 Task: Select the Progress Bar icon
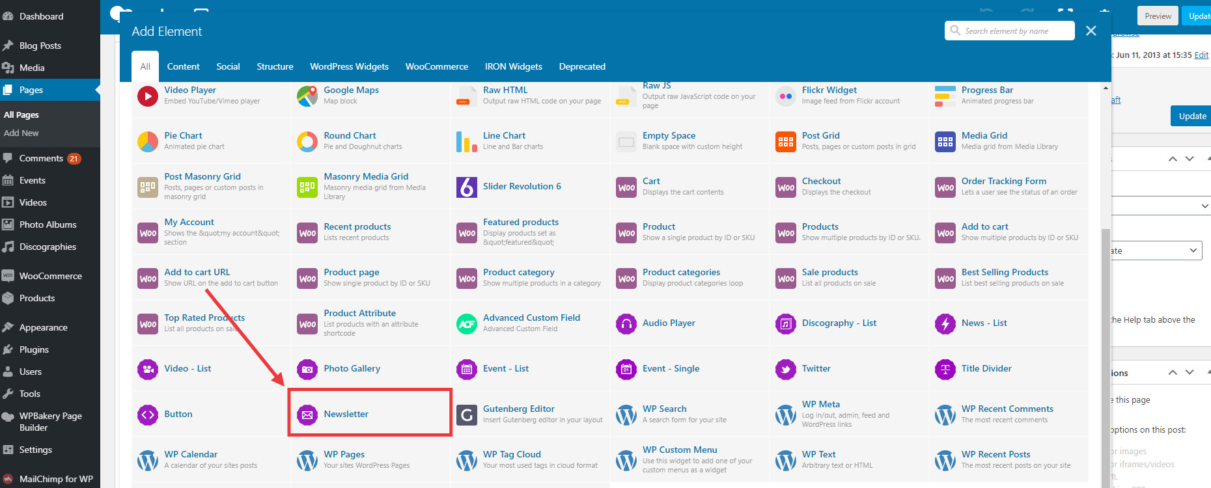coord(945,96)
